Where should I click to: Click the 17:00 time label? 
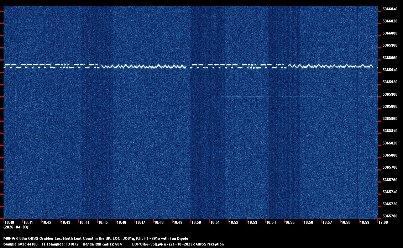[383, 222]
